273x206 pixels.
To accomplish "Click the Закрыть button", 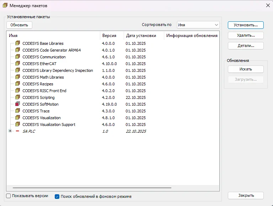I will click(x=246, y=196).
